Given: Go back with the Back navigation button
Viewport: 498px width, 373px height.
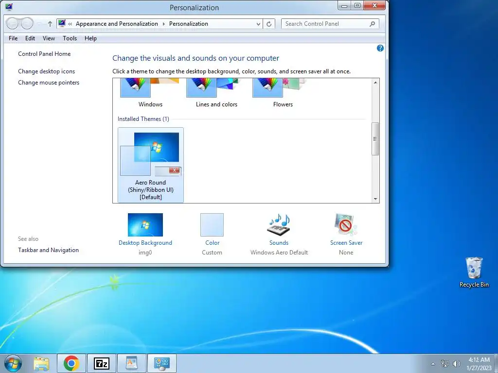Looking at the screenshot, I should pos(12,23).
